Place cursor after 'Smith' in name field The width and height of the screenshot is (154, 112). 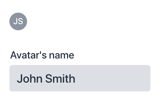pos(76,78)
